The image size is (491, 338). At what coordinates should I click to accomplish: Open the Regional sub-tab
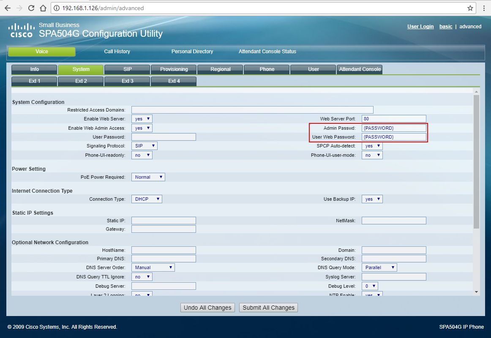[x=221, y=69]
